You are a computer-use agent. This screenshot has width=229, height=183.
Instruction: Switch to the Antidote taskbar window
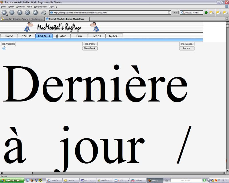(x=104, y=180)
